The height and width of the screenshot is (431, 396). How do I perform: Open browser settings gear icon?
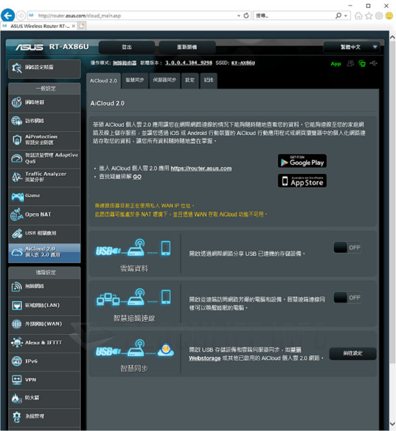pos(379,16)
